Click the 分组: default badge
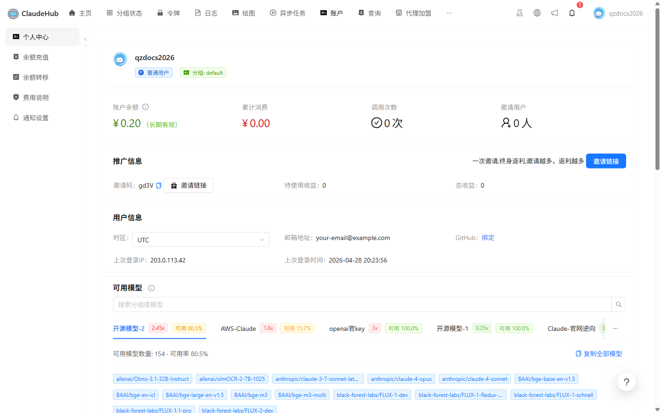This screenshot has height=413, width=661. [203, 73]
